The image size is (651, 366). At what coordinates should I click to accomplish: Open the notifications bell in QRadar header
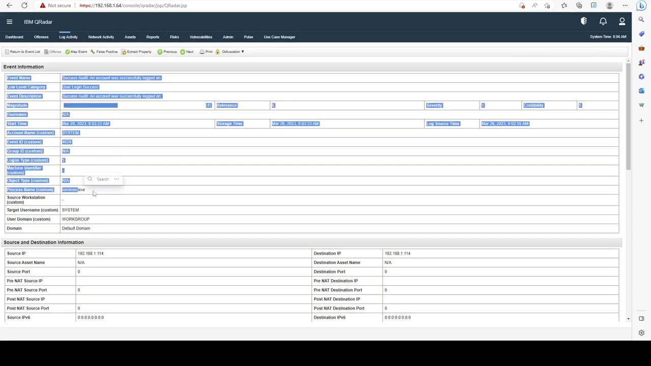pos(603,22)
